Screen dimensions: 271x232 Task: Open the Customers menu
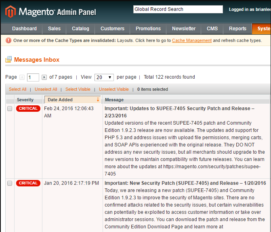(112, 29)
